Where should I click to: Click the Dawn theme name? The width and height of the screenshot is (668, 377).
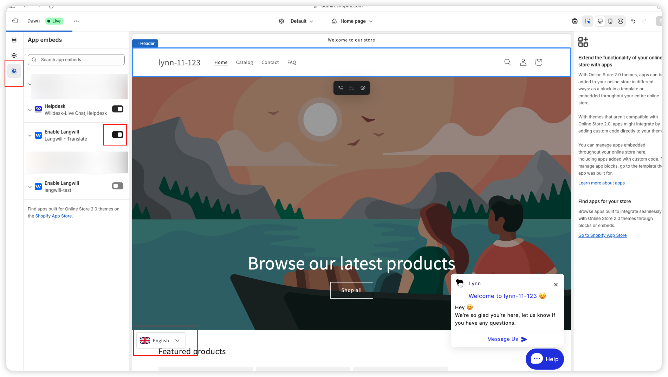click(x=33, y=21)
